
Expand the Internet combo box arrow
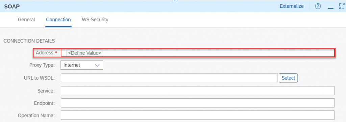click(x=97, y=65)
